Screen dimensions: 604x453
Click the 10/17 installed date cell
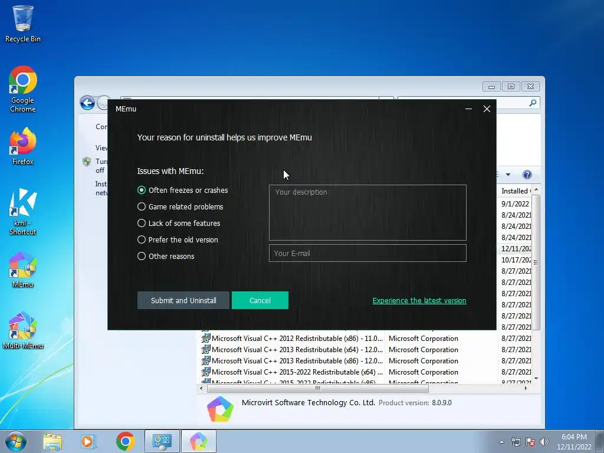(516, 260)
